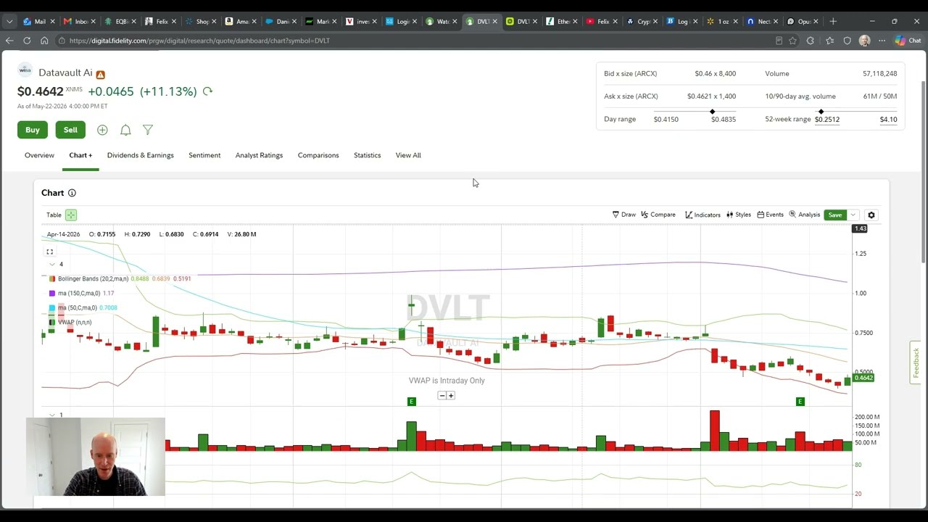Viewport: 928px width, 522px height.
Task: Reload the page in the browser
Action: 27,41
